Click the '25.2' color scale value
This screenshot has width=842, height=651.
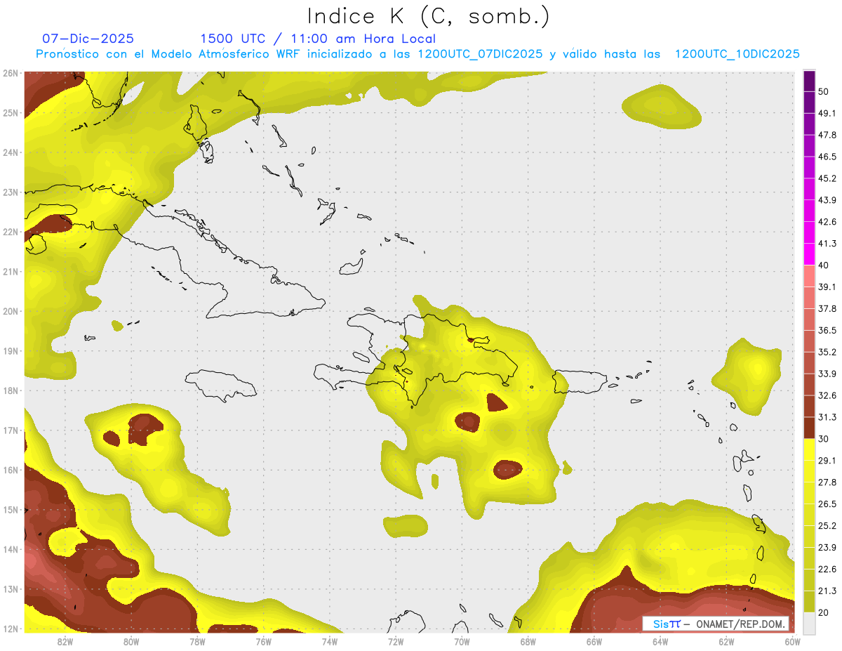coord(827,525)
